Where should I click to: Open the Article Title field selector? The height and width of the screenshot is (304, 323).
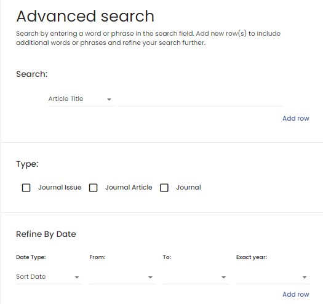[81, 99]
